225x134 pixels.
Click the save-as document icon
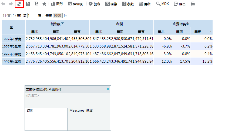36,4
